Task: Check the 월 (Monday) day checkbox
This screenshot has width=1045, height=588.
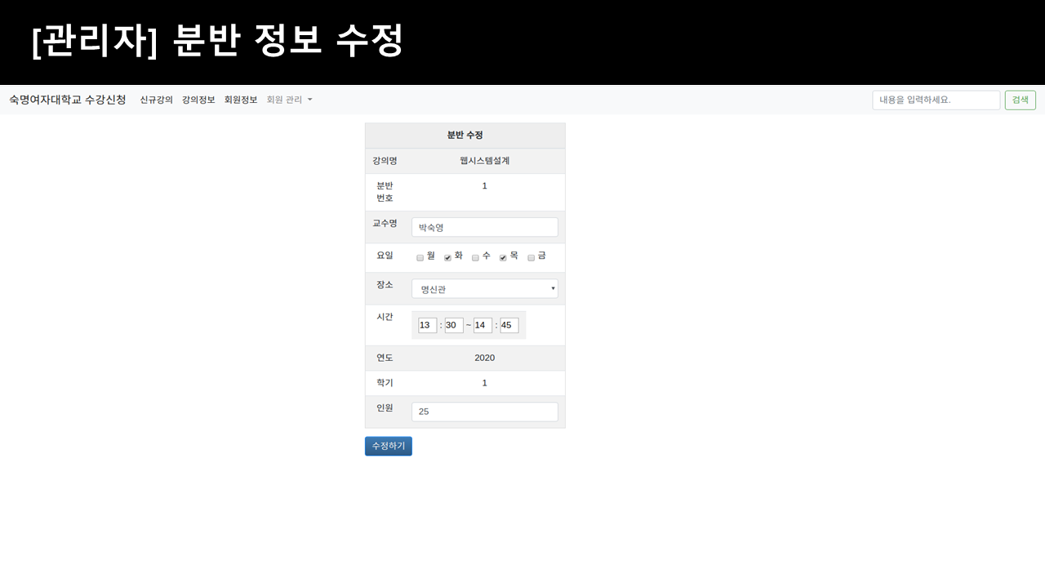Action: point(420,256)
